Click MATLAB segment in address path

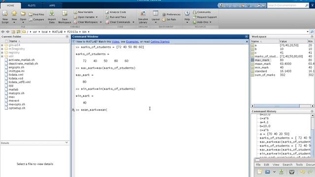pyautogui.click(x=57, y=31)
